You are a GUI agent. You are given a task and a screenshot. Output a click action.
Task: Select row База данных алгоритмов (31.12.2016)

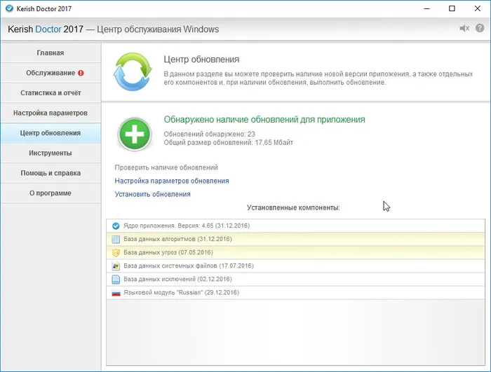[x=295, y=240]
